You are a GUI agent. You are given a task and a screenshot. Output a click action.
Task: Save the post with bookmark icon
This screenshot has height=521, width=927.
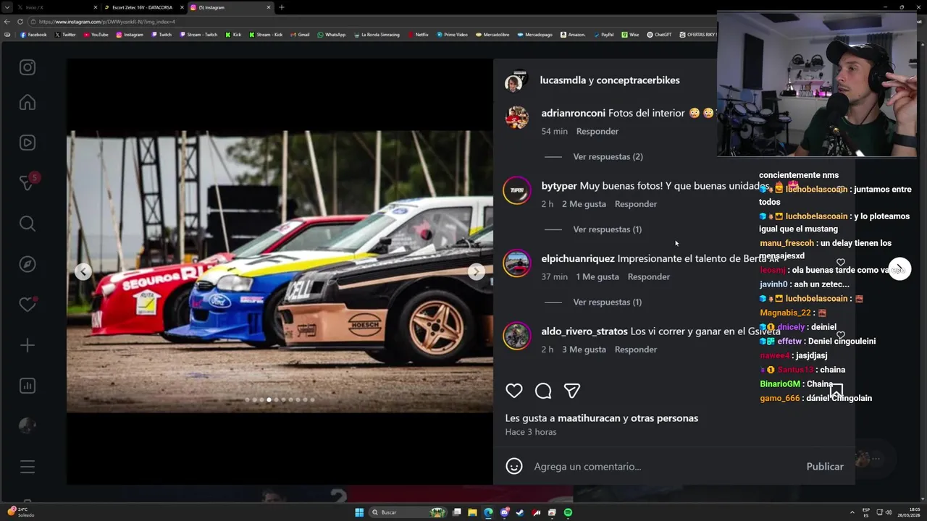836,391
